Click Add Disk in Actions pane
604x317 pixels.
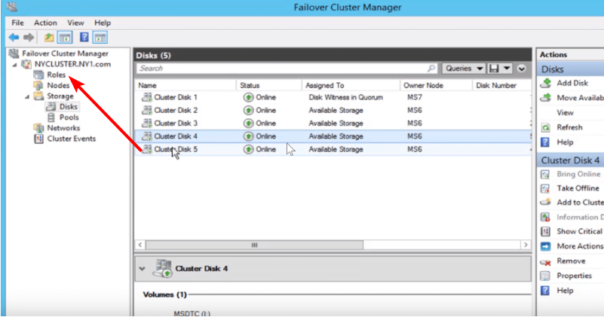click(x=572, y=83)
